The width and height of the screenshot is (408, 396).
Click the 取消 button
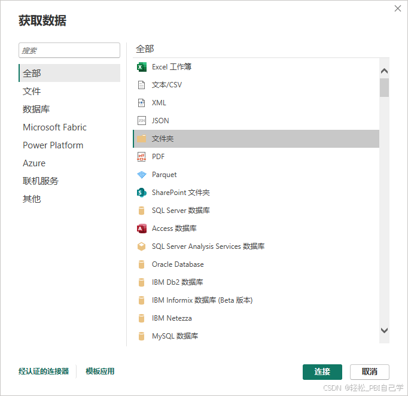[x=370, y=372]
